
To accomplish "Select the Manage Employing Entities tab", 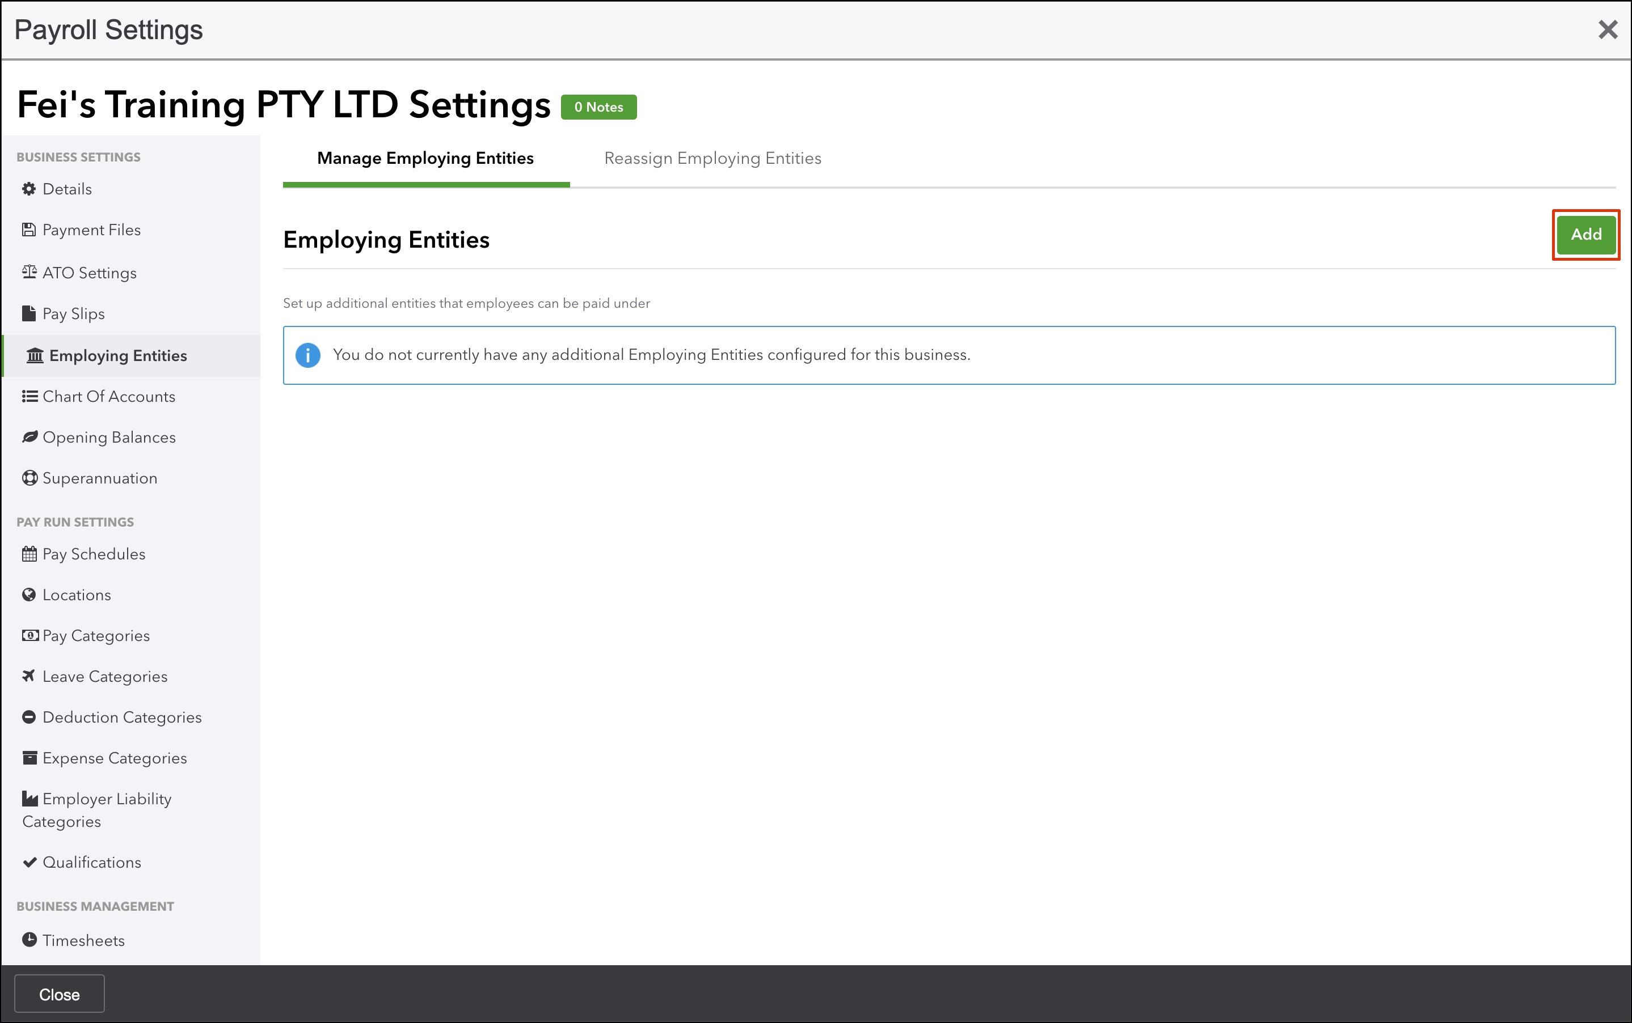I will pos(425,158).
